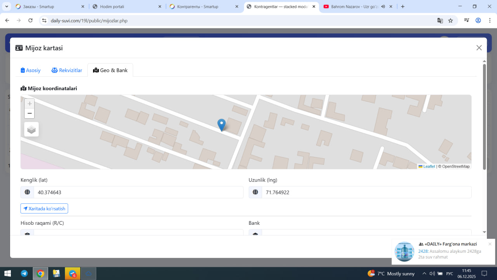
Task: Click globe icon beside longitude field
Action: pyautogui.click(x=255, y=192)
